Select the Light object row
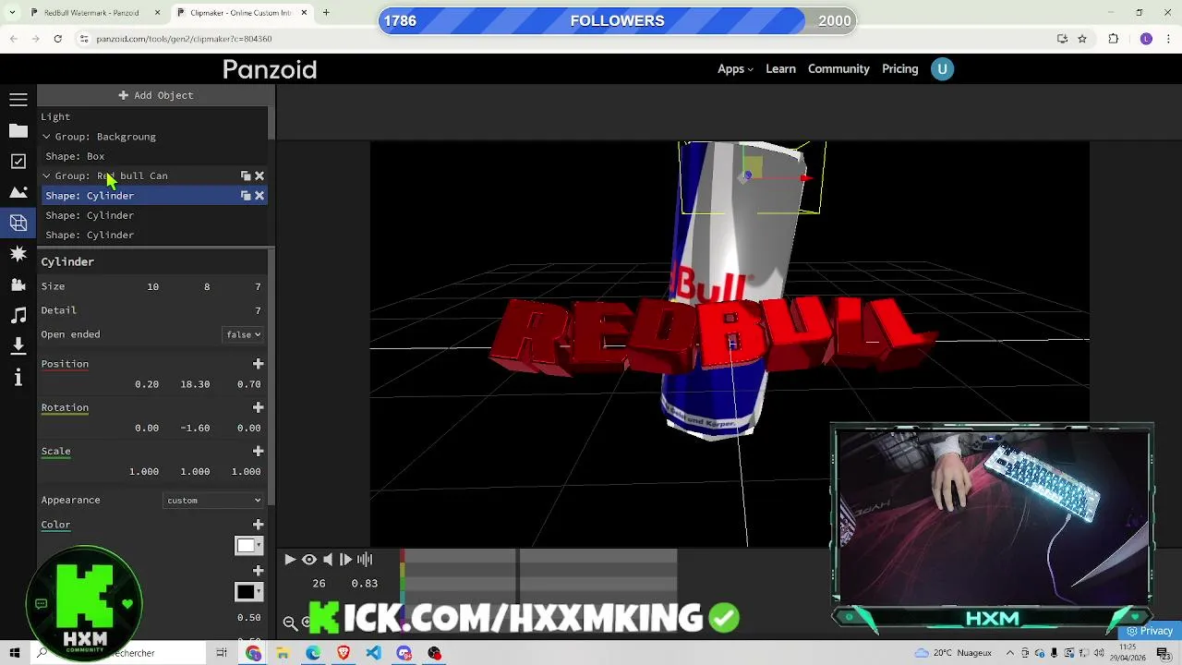Image resolution: width=1182 pixels, height=665 pixels. pyautogui.click(x=153, y=117)
